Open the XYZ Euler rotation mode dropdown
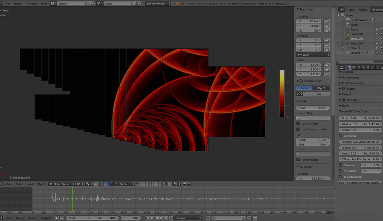The width and height of the screenshot is (383, 221). (313, 55)
